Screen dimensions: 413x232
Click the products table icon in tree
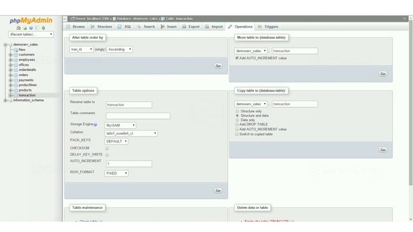coord(15,90)
